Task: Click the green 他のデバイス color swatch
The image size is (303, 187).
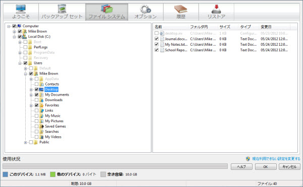Action: (x=53, y=174)
